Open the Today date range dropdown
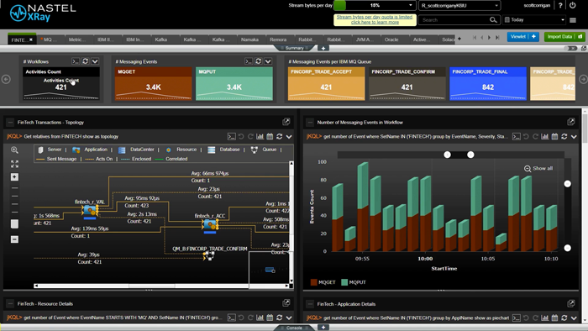Viewport: 588px width, 331px height. tap(534, 20)
